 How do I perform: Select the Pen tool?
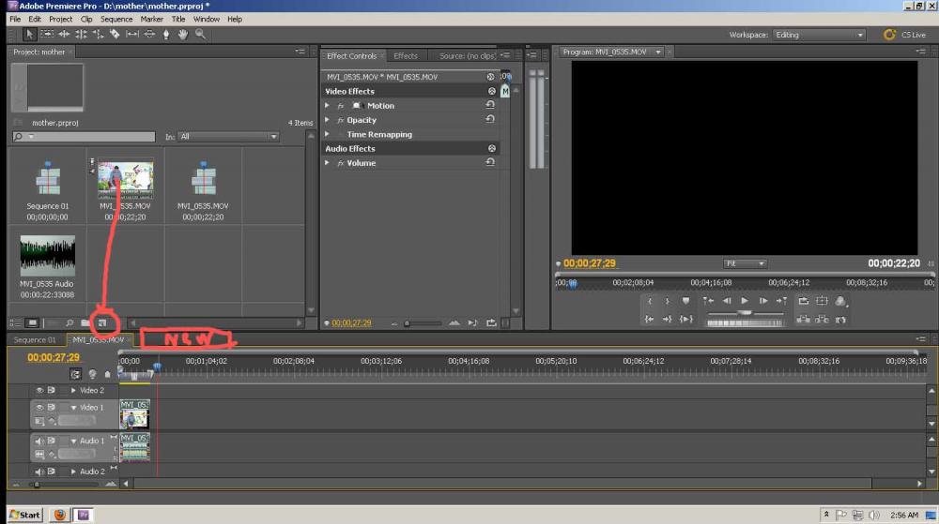(166, 34)
